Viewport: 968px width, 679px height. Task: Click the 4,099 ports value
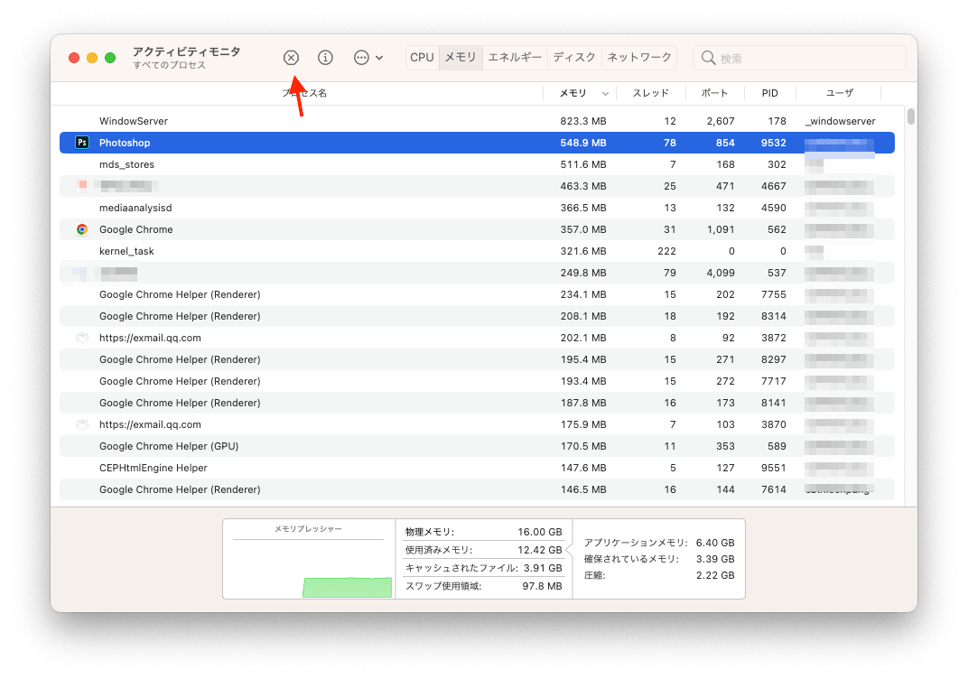pyautogui.click(x=721, y=273)
